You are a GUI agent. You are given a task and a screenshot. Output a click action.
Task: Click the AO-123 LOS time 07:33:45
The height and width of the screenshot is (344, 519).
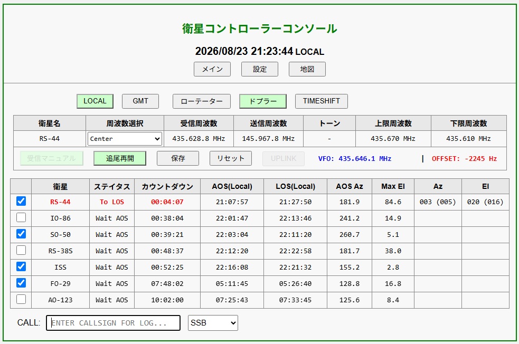coord(295,300)
